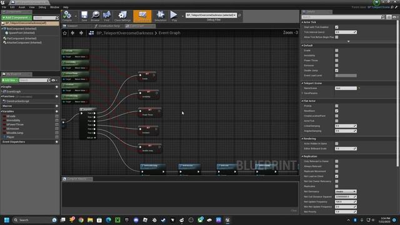Click the Simulation toolbar icon
Viewport: 400px width, 225px height.
tap(161, 16)
